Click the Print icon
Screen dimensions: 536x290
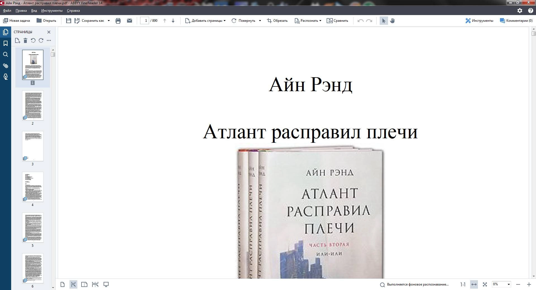coord(118,21)
